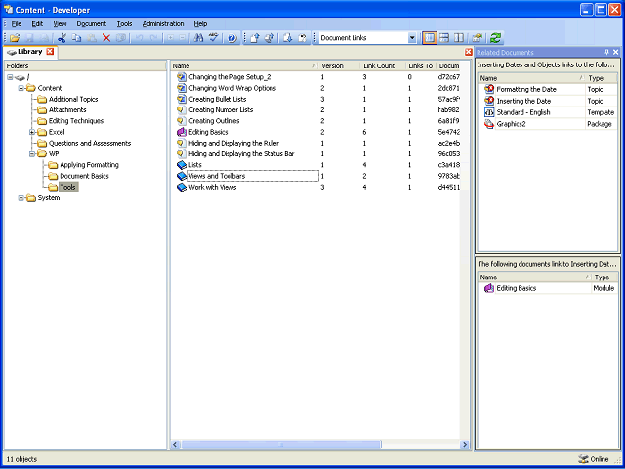Click horizontal scrollbar thumb in library list
The image size is (625, 469).
pyautogui.click(x=281, y=445)
